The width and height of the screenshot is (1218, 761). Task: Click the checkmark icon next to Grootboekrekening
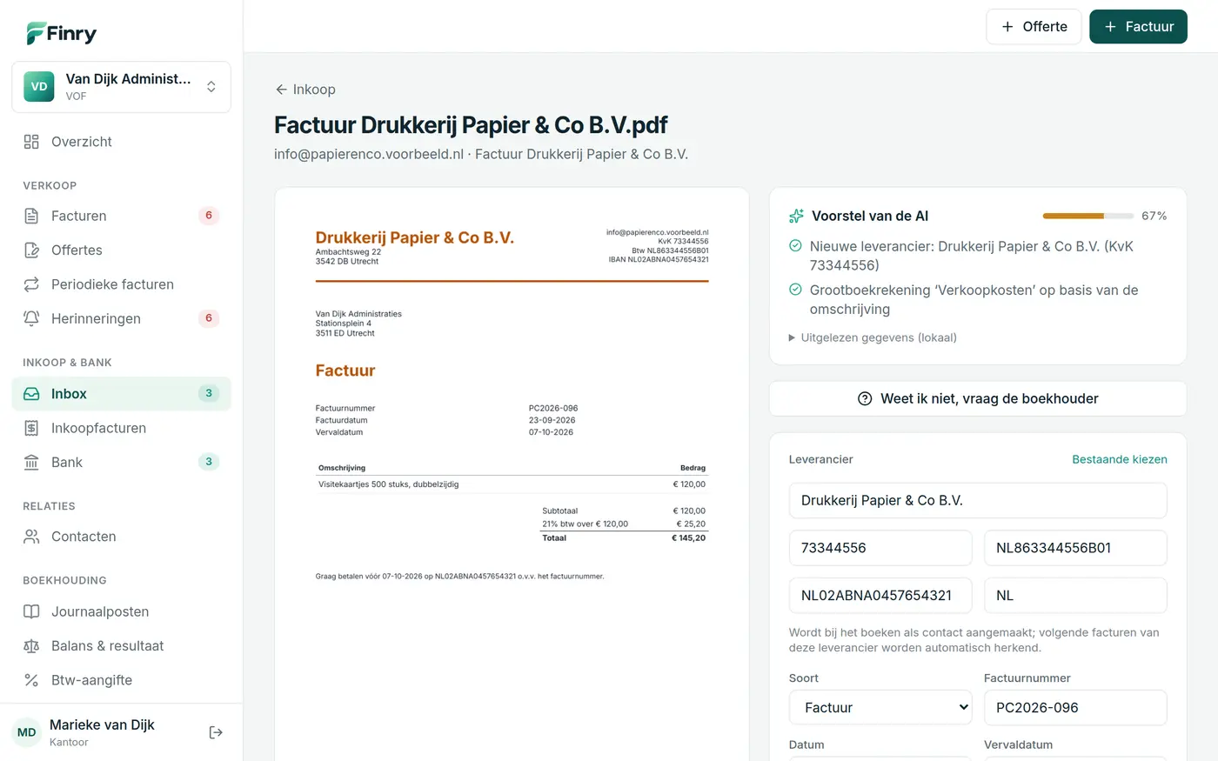(795, 290)
